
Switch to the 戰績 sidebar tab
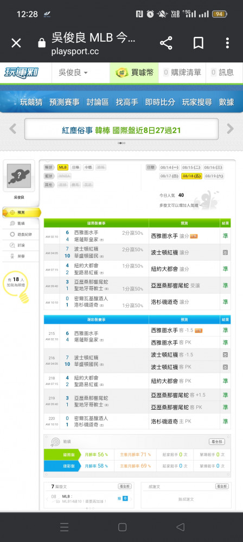(x=21, y=223)
